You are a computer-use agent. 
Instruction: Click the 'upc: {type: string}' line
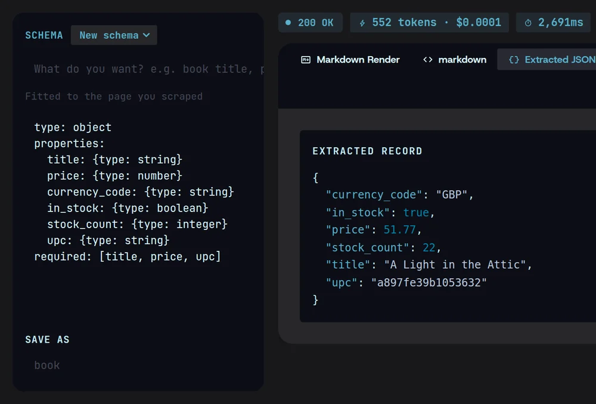tap(108, 241)
